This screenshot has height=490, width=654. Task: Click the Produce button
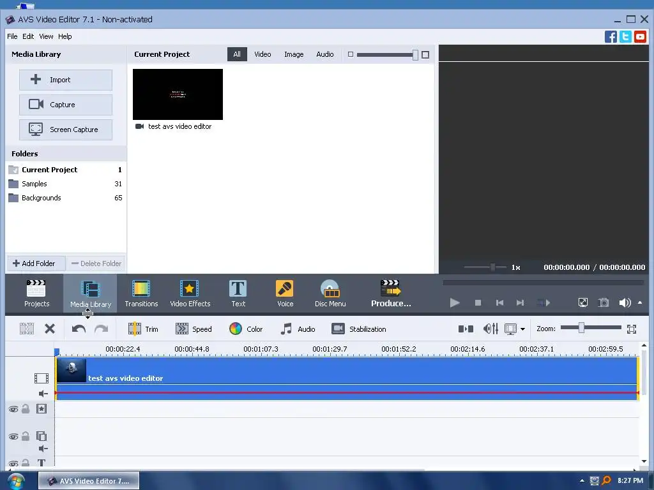pos(391,293)
